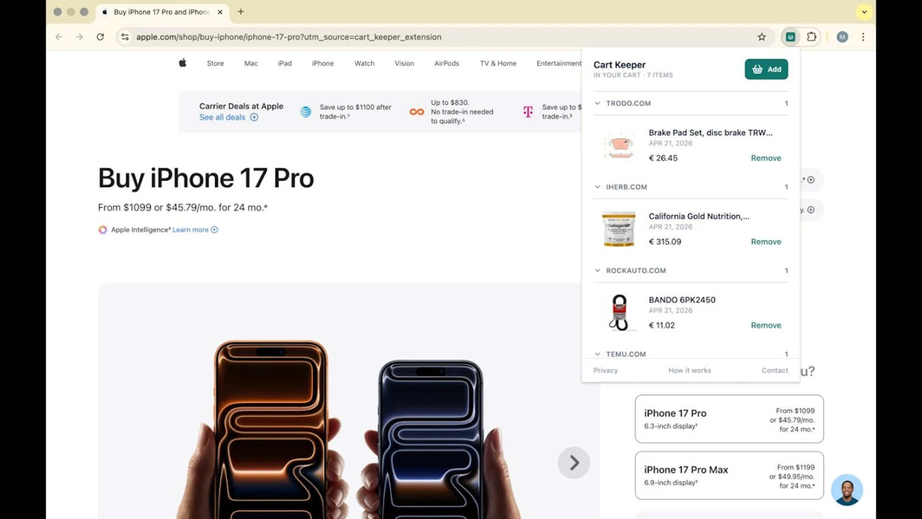
Task: Click the Chrome extensions puzzle icon
Action: (x=812, y=36)
